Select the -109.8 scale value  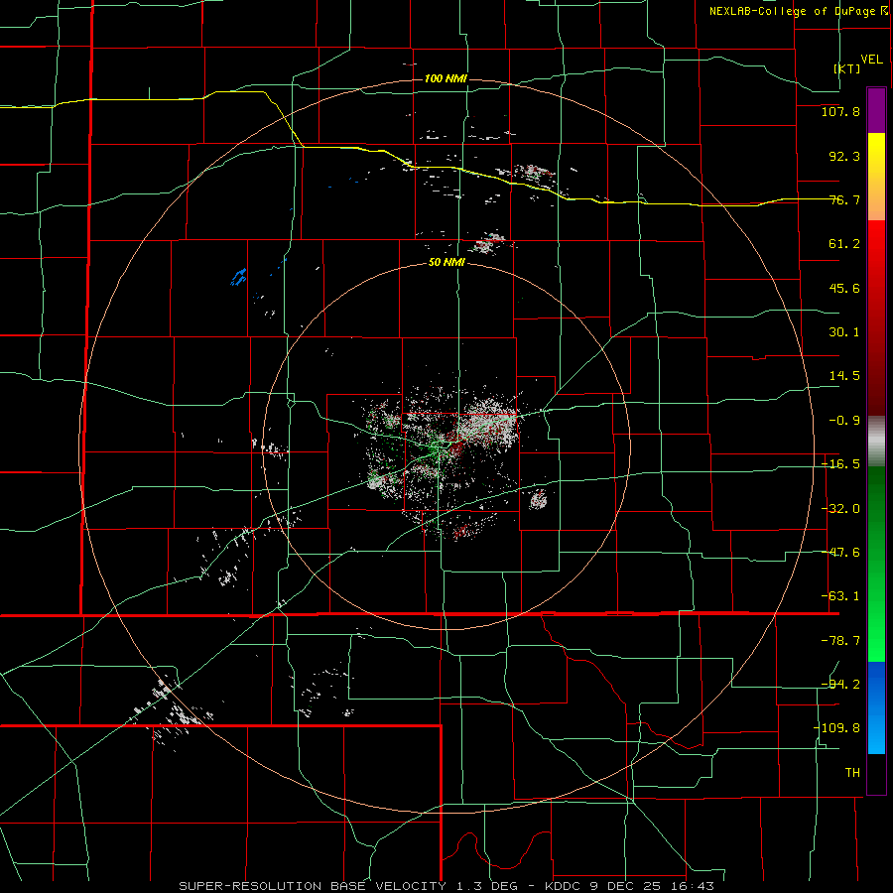coord(836,728)
